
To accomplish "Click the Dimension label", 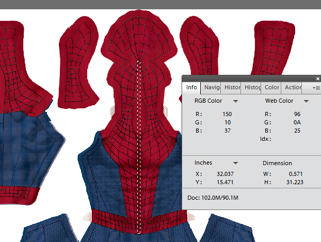I will coord(277,163).
